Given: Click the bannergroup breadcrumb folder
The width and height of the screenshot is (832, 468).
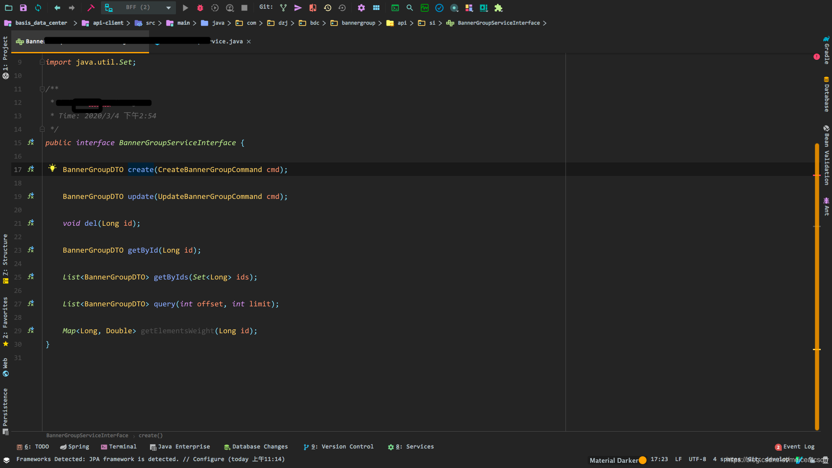Looking at the screenshot, I should (358, 23).
